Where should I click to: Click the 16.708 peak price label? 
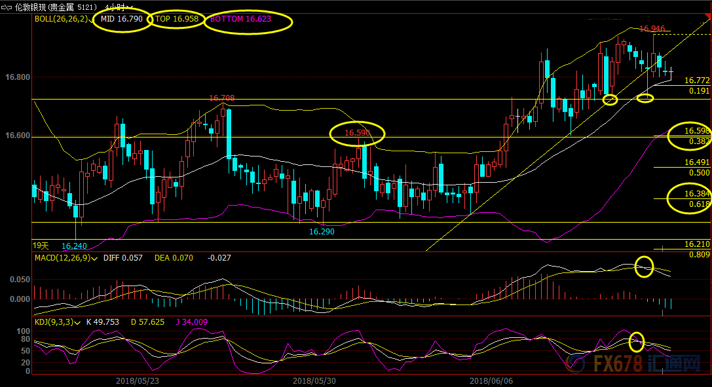click(221, 98)
